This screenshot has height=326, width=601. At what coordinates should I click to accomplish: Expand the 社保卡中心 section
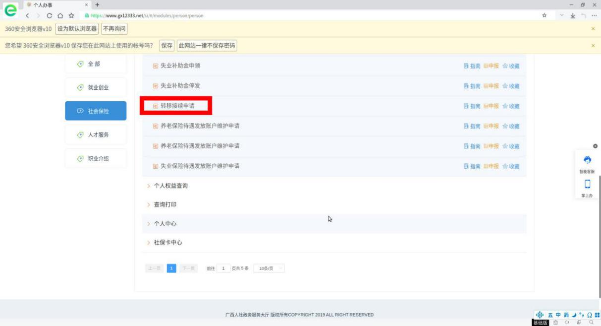[167, 243]
